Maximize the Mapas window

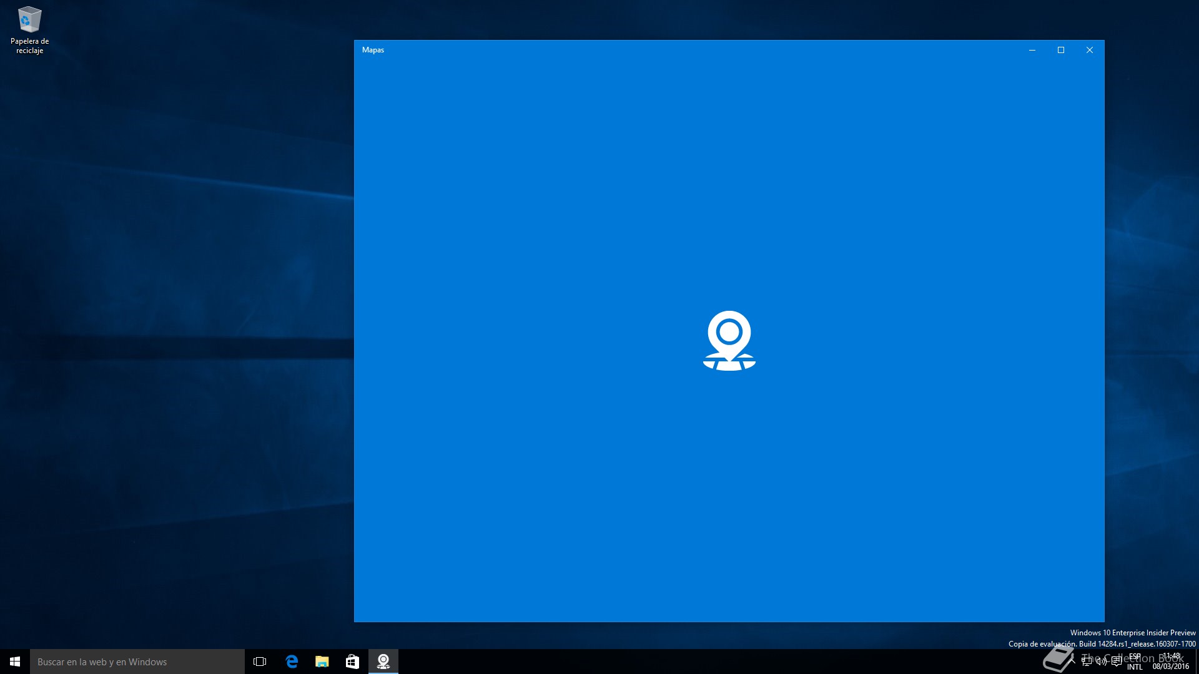point(1061,50)
